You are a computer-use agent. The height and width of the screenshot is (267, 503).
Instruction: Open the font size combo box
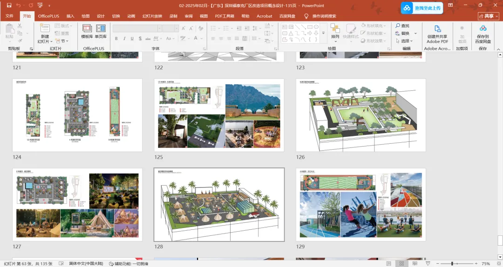pos(170,28)
